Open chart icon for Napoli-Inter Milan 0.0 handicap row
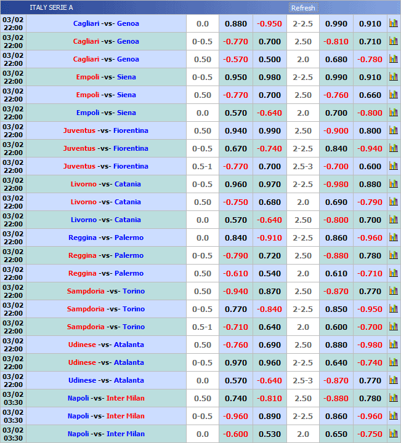This screenshot has height=443, width=401. pyautogui.click(x=393, y=434)
